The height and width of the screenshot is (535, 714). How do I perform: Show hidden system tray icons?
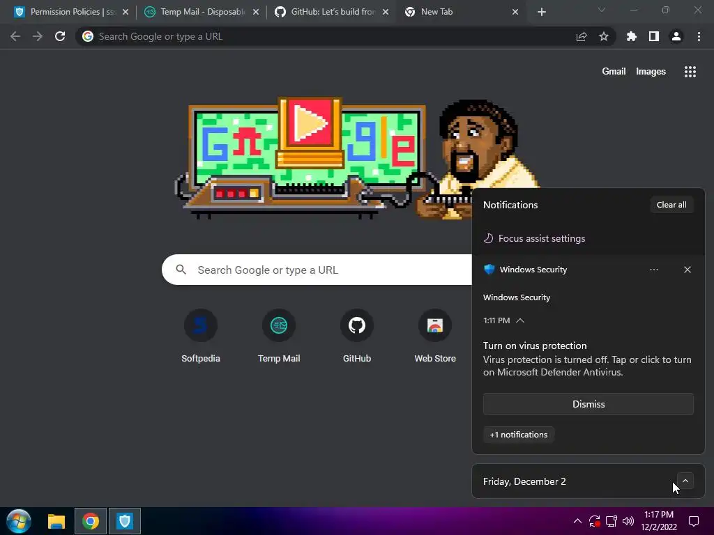click(577, 521)
